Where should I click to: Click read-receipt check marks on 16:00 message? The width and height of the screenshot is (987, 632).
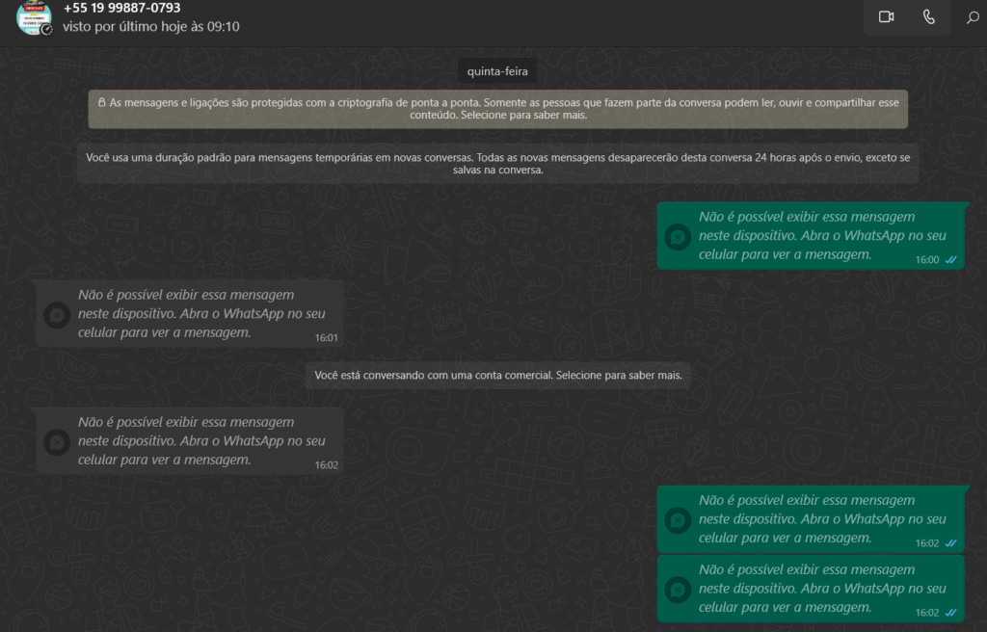pyautogui.click(x=950, y=260)
